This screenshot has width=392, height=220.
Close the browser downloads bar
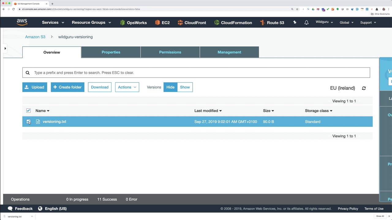389,216
